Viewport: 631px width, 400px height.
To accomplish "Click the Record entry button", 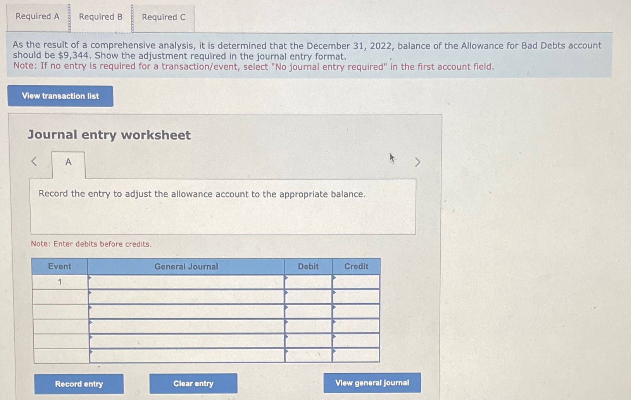I will pos(79,383).
